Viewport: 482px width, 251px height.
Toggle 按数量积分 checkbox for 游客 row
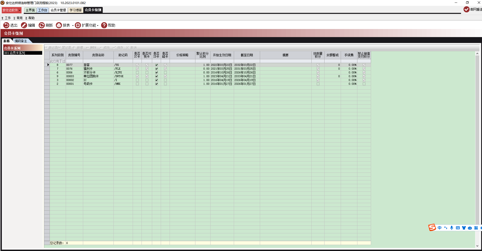[x=318, y=65]
